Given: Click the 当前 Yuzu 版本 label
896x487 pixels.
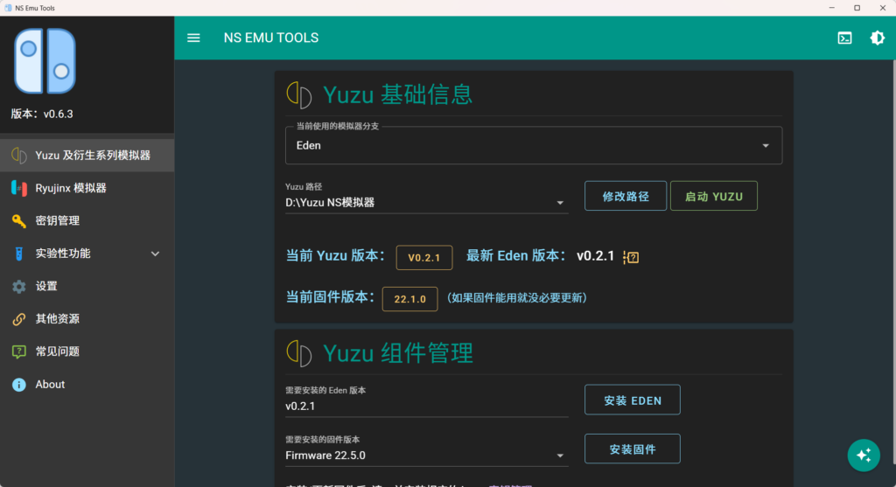Looking at the screenshot, I should [x=336, y=255].
